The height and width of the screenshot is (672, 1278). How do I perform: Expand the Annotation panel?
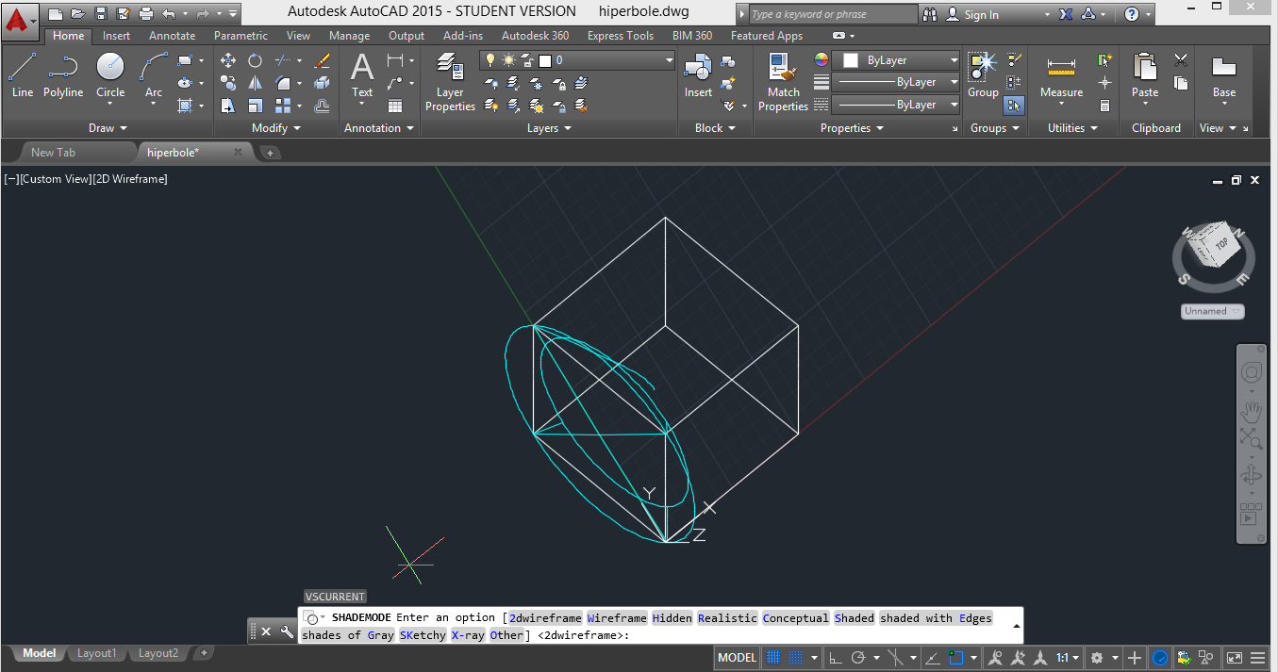(379, 128)
